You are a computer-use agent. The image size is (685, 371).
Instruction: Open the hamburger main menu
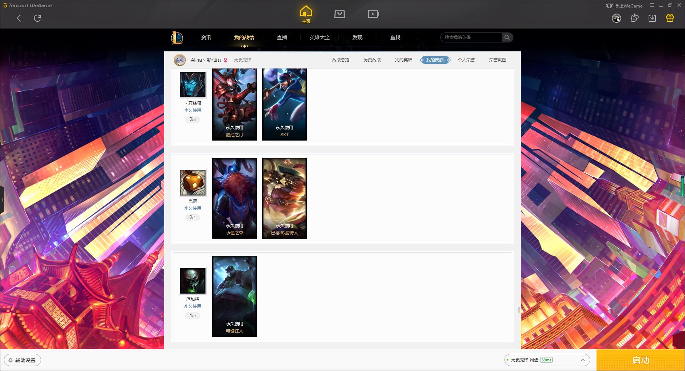652,5
